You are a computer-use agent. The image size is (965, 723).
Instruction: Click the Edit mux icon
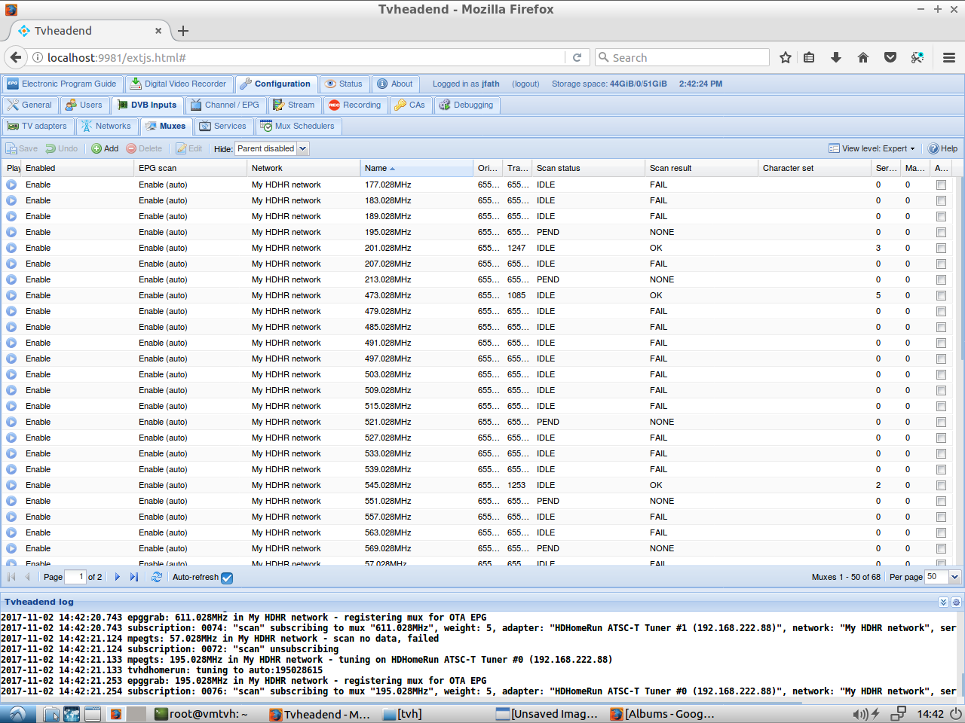pos(188,148)
